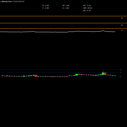
Task: Select the high value H: 1.46
Action: pyautogui.click(x=66, y=5)
